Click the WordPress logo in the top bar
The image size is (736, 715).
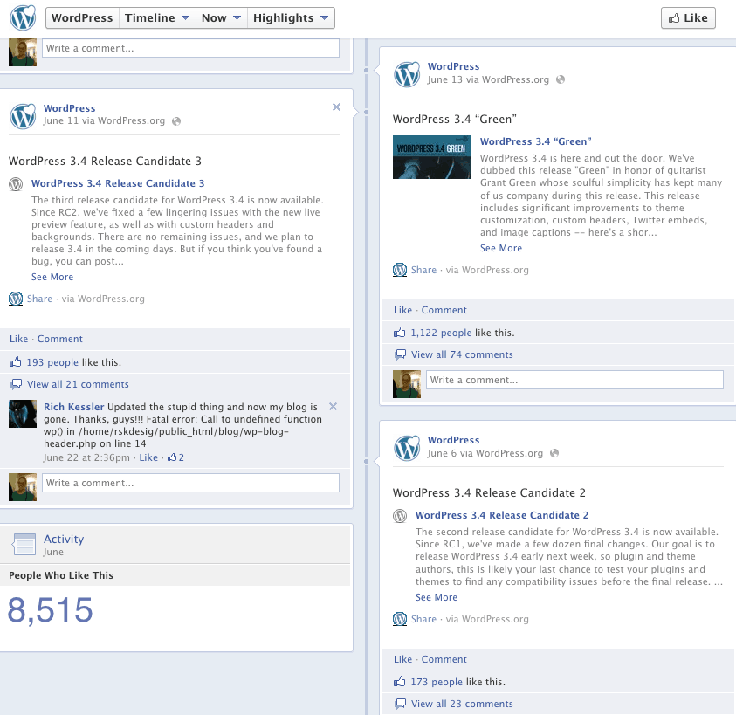coord(23,17)
